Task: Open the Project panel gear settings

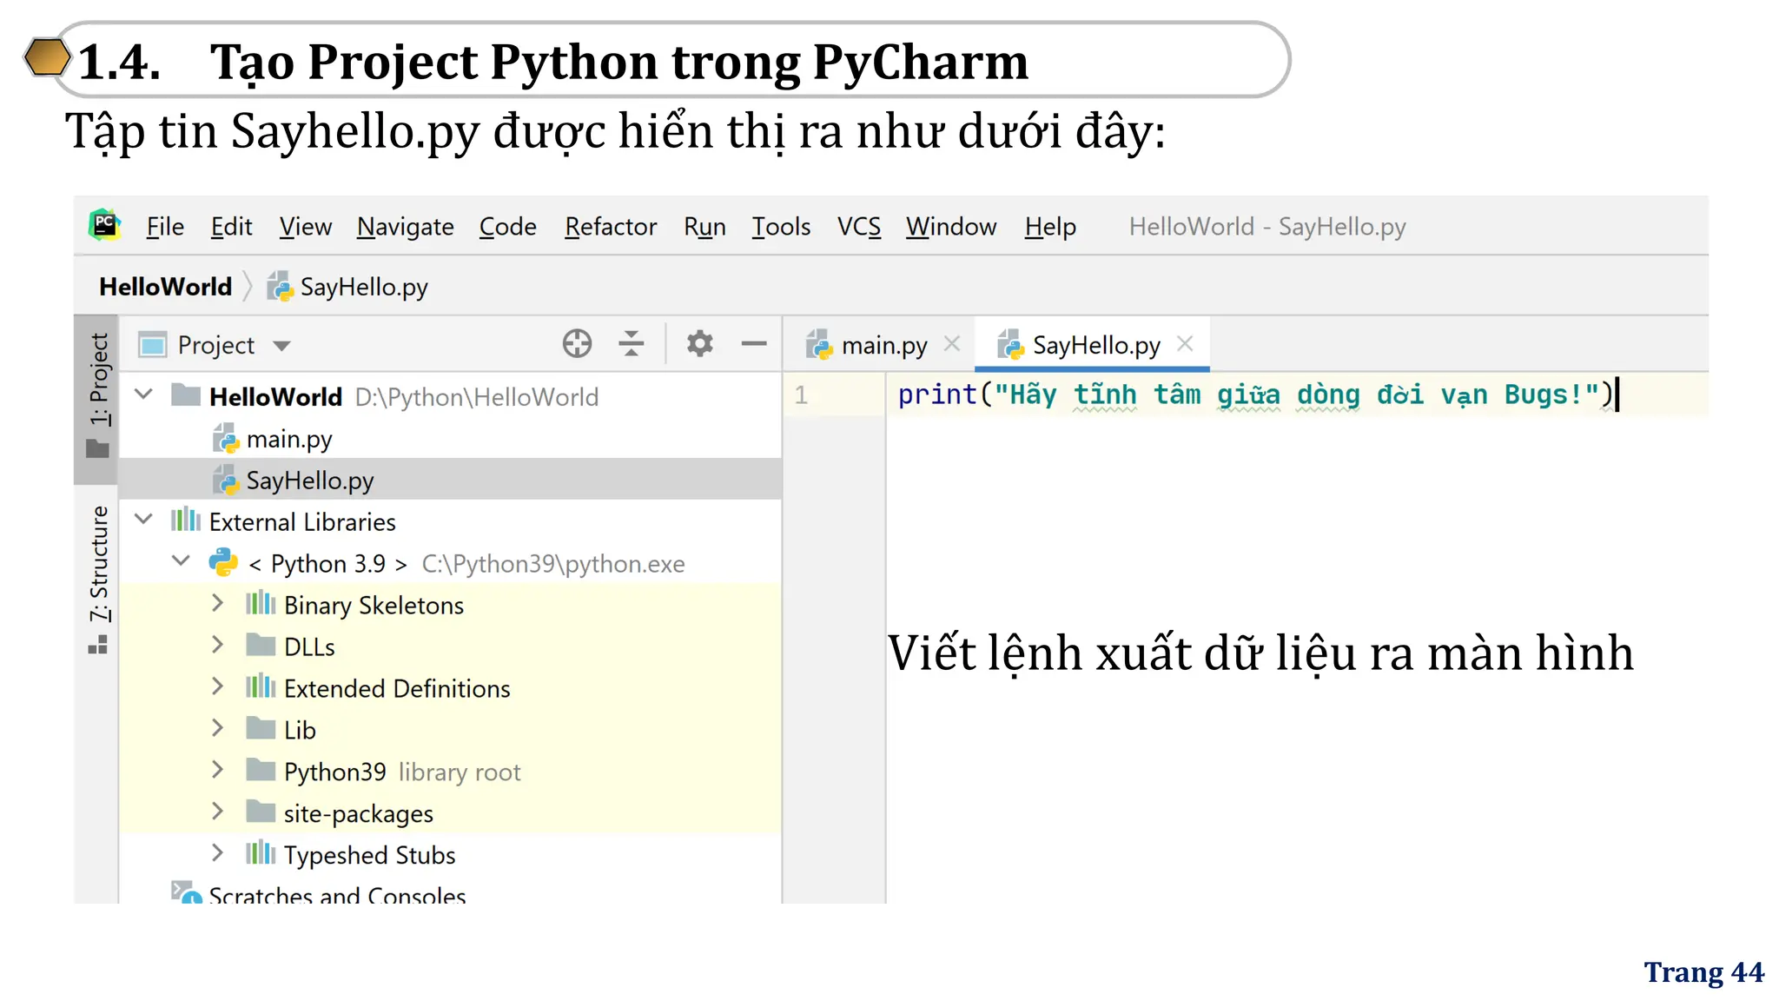Action: 700,344
